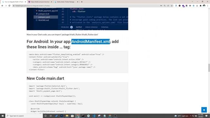210x118 pixels.
Task: Open the OBS icon on the taskbar
Action: (x=115, y=116)
